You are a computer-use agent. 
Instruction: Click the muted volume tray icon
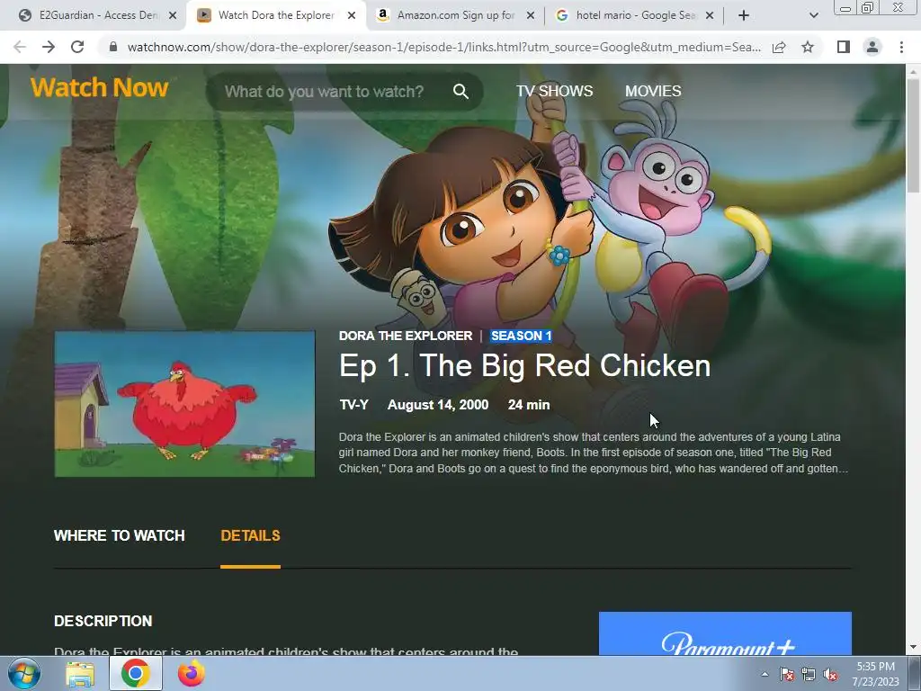[830, 674]
